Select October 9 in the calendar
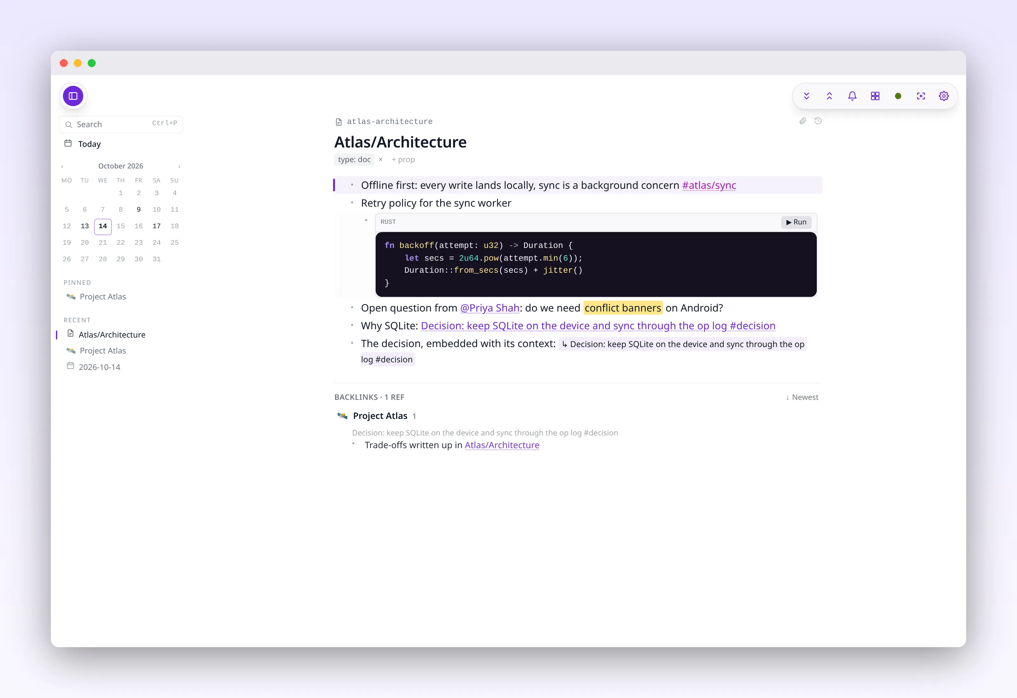 pyautogui.click(x=139, y=209)
